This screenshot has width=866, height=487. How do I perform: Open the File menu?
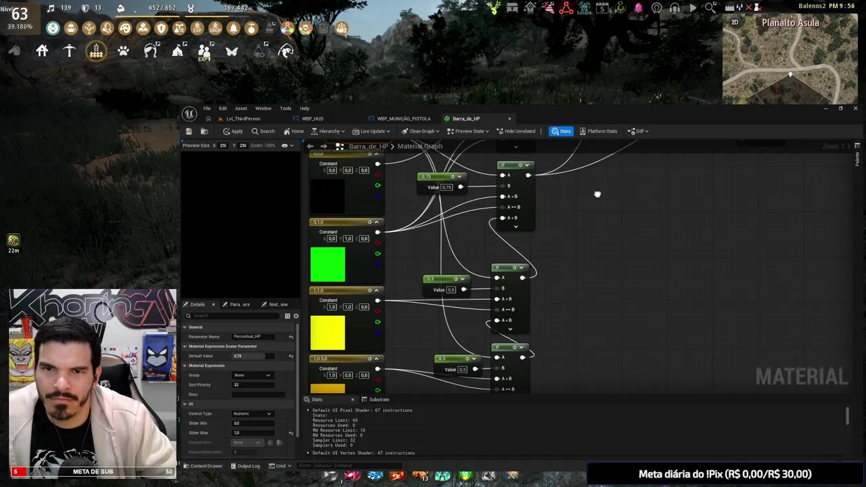point(207,108)
